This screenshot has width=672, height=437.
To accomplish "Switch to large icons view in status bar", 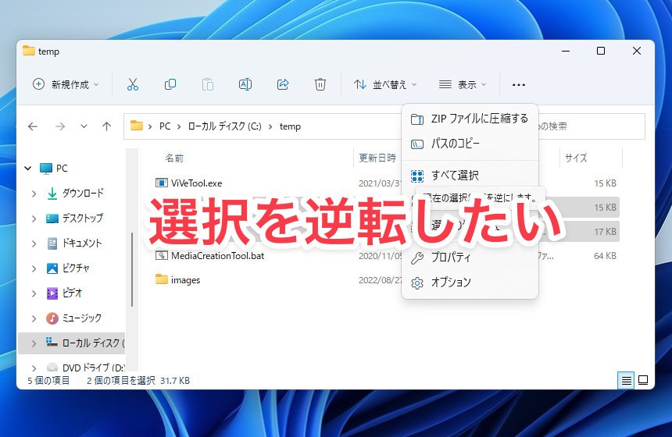I will tap(643, 380).
